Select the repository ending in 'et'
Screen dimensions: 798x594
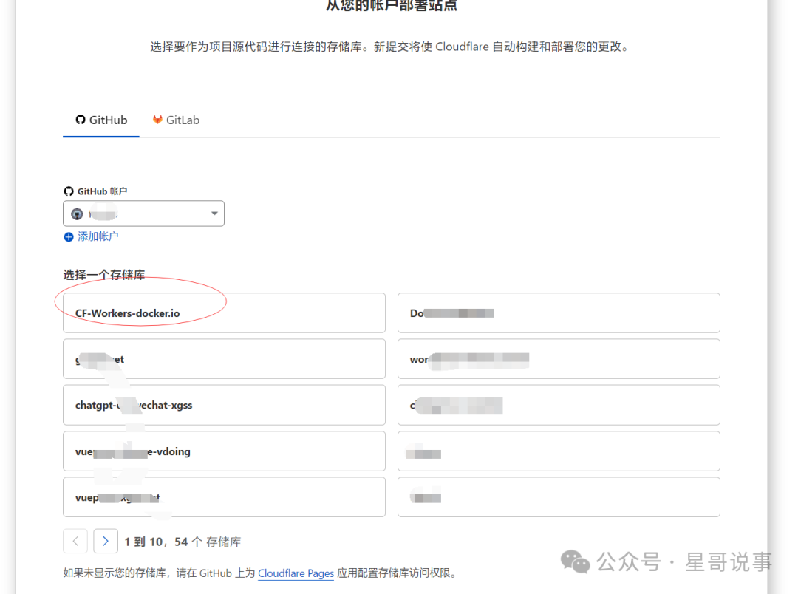[224, 359]
